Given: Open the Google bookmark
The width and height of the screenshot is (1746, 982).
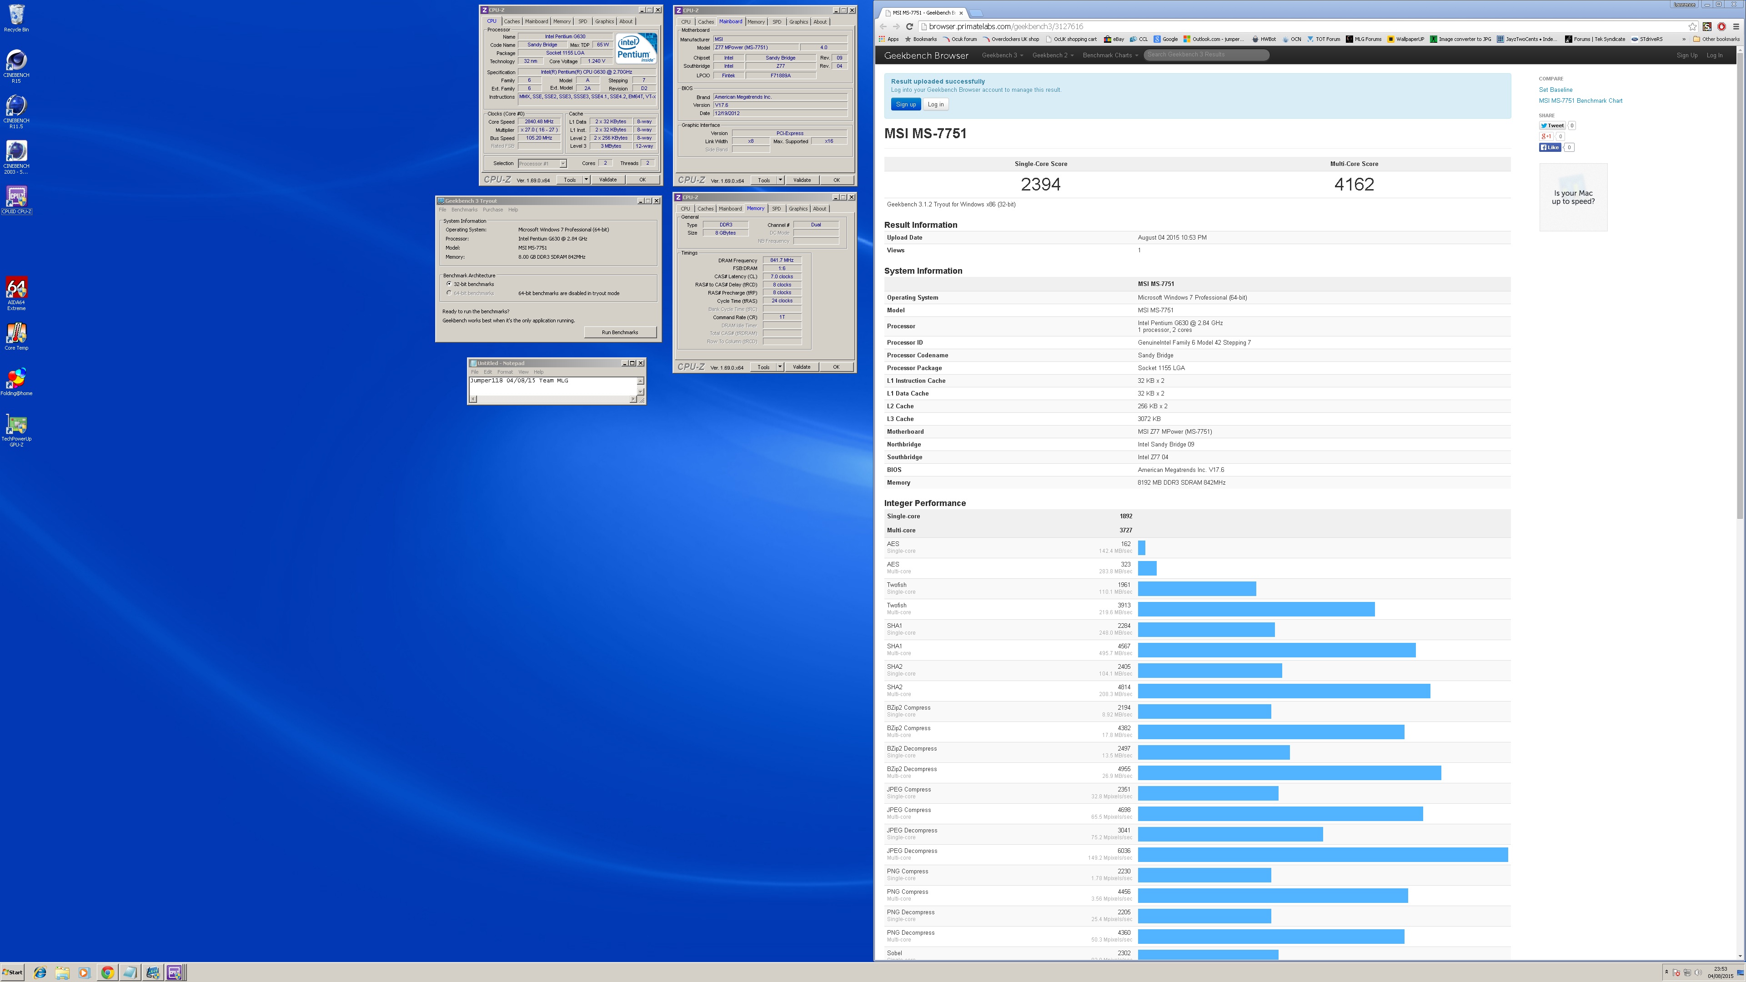Looking at the screenshot, I should [x=1166, y=39].
